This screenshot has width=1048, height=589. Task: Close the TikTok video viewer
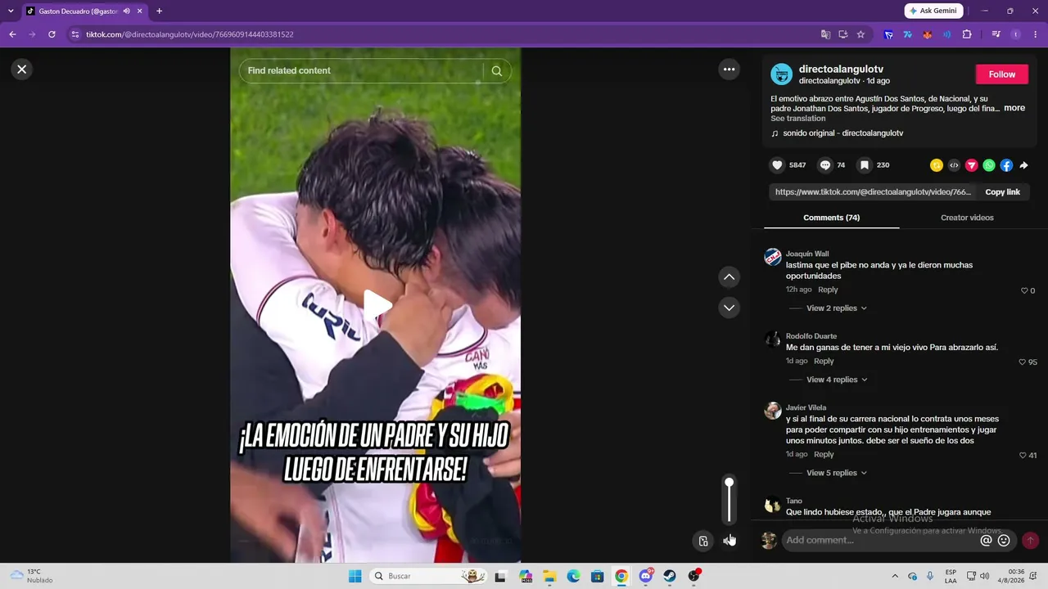point(22,70)
